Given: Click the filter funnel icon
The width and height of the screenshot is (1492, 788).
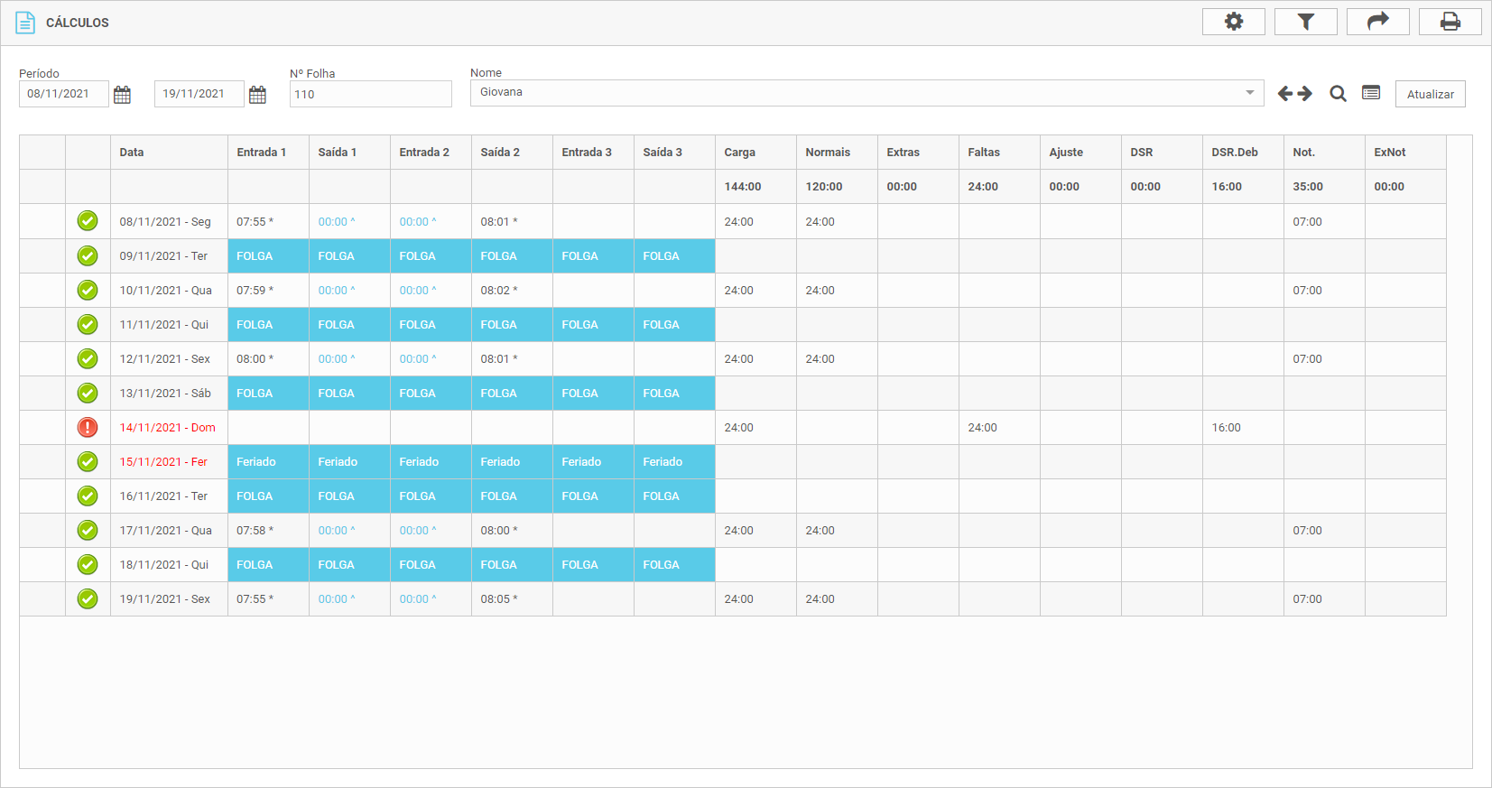Looking at the screenshot, I should click(1305, 22).
